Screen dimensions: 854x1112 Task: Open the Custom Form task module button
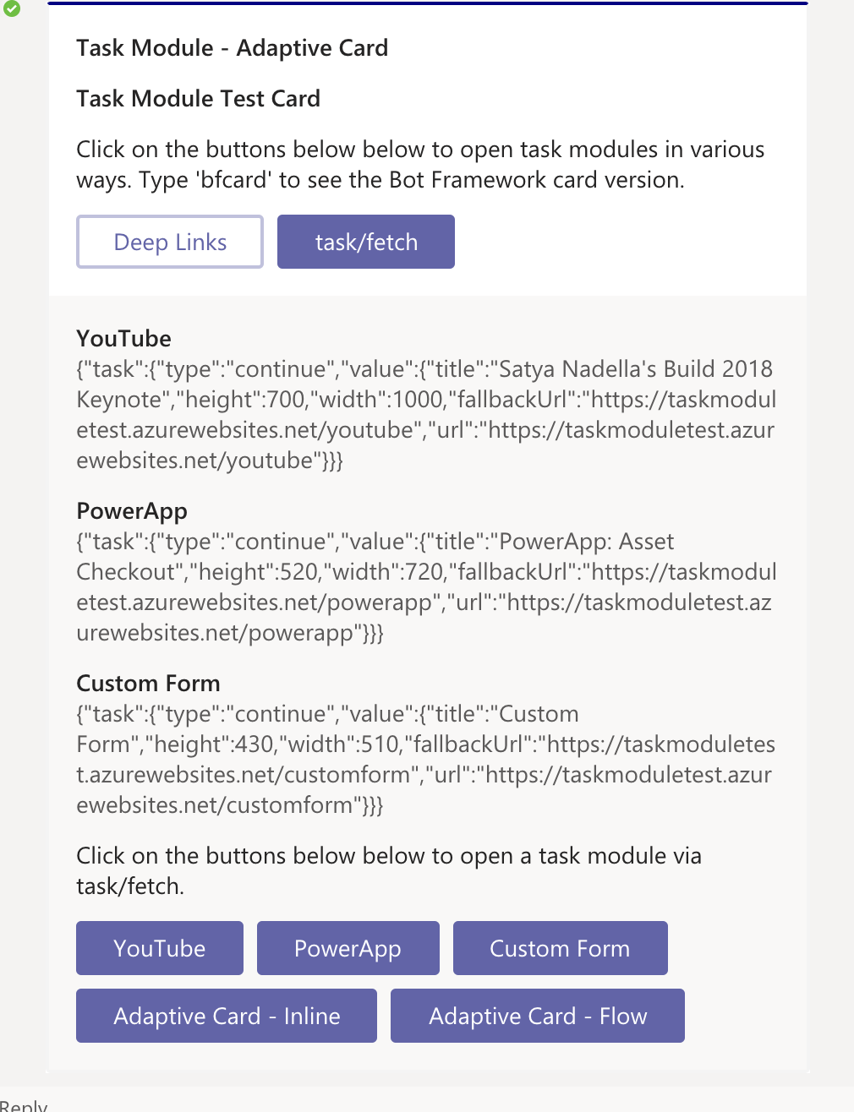click(560, 948)
